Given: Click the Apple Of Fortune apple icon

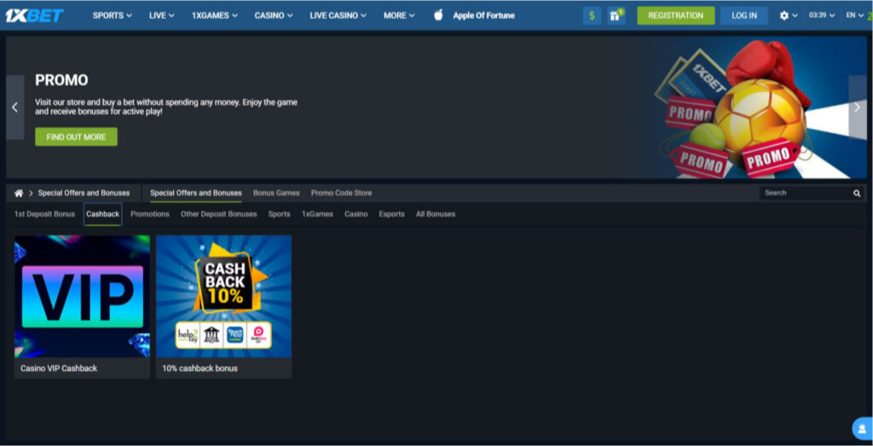Looking at the screenshot, I should [438, 15].
